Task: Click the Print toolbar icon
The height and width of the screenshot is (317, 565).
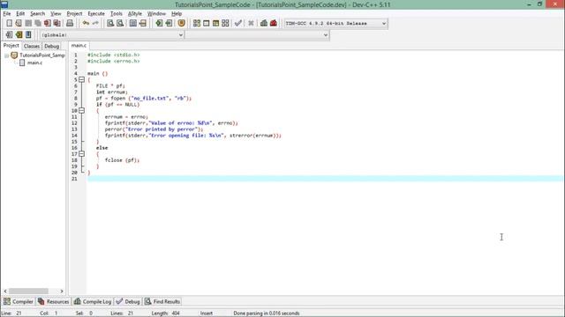Action: (70, 24)
